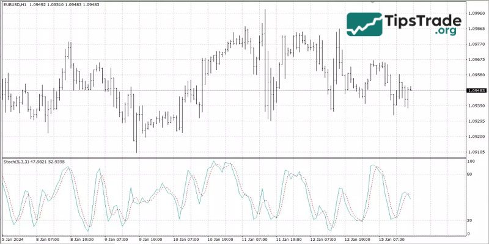Click the stochastic 80 level label

470,174
